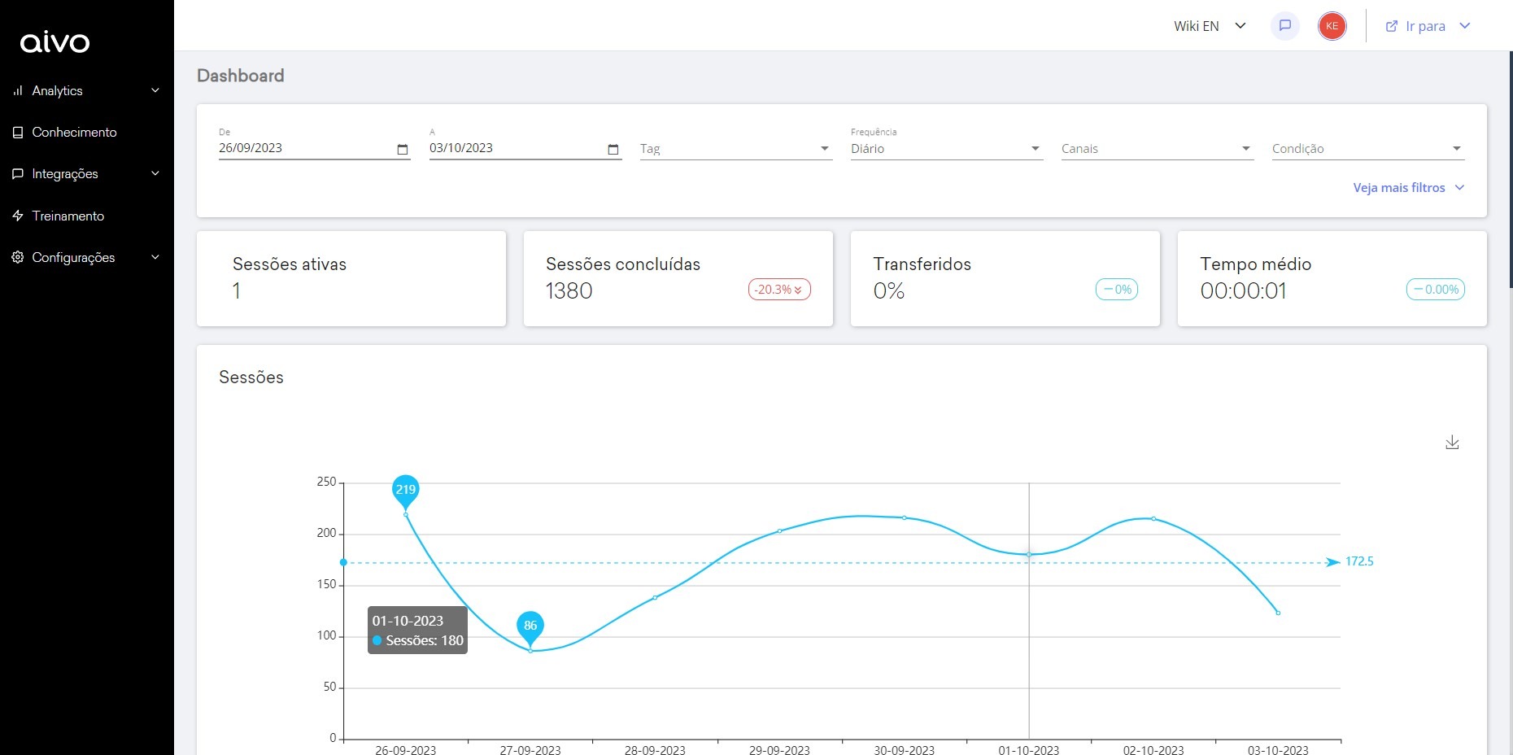The image size is (1513, 755).
Task: Open the Integrações menu item
Action: pyautogui.click(x=65, y=173)
